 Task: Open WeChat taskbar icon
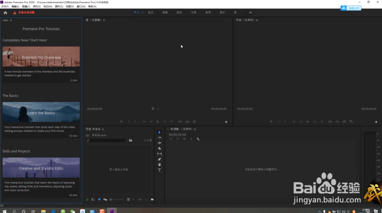click(x=73, y=211)
